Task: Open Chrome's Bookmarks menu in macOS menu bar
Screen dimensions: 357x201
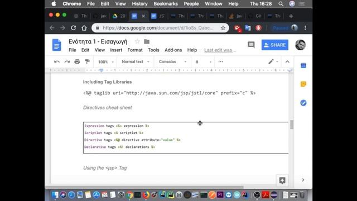Action: 166,4
